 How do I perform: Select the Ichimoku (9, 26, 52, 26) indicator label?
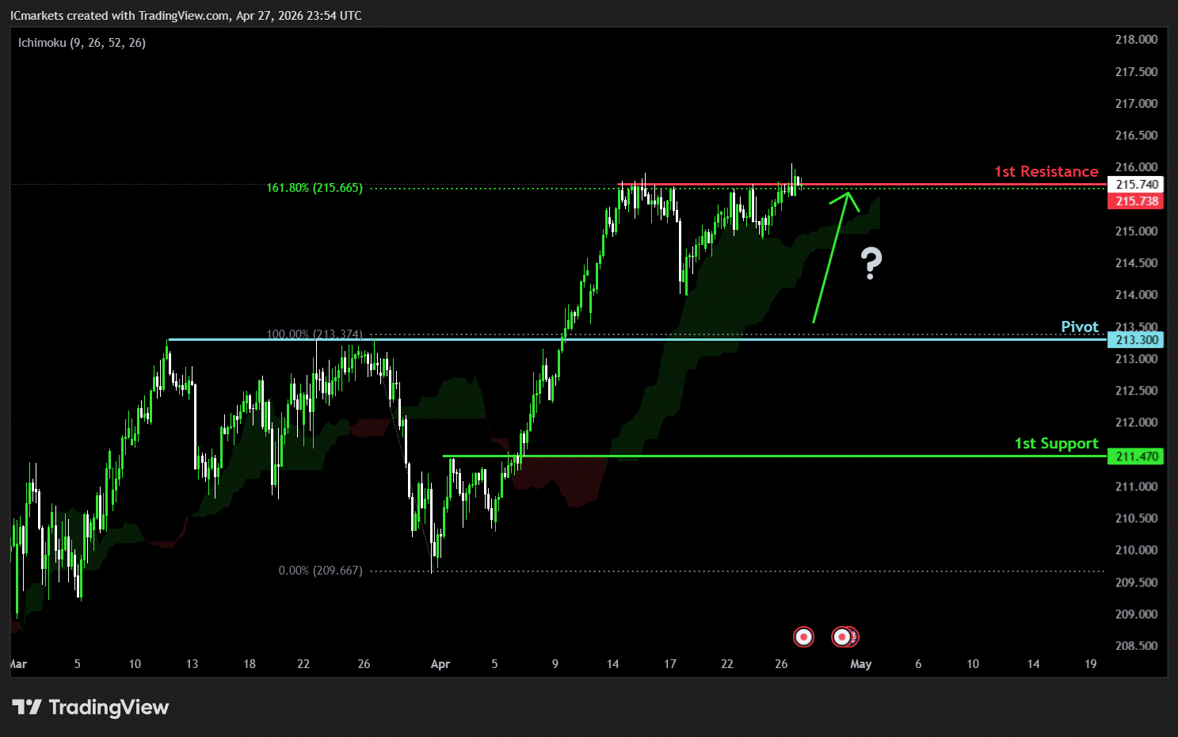coord(82,43)
